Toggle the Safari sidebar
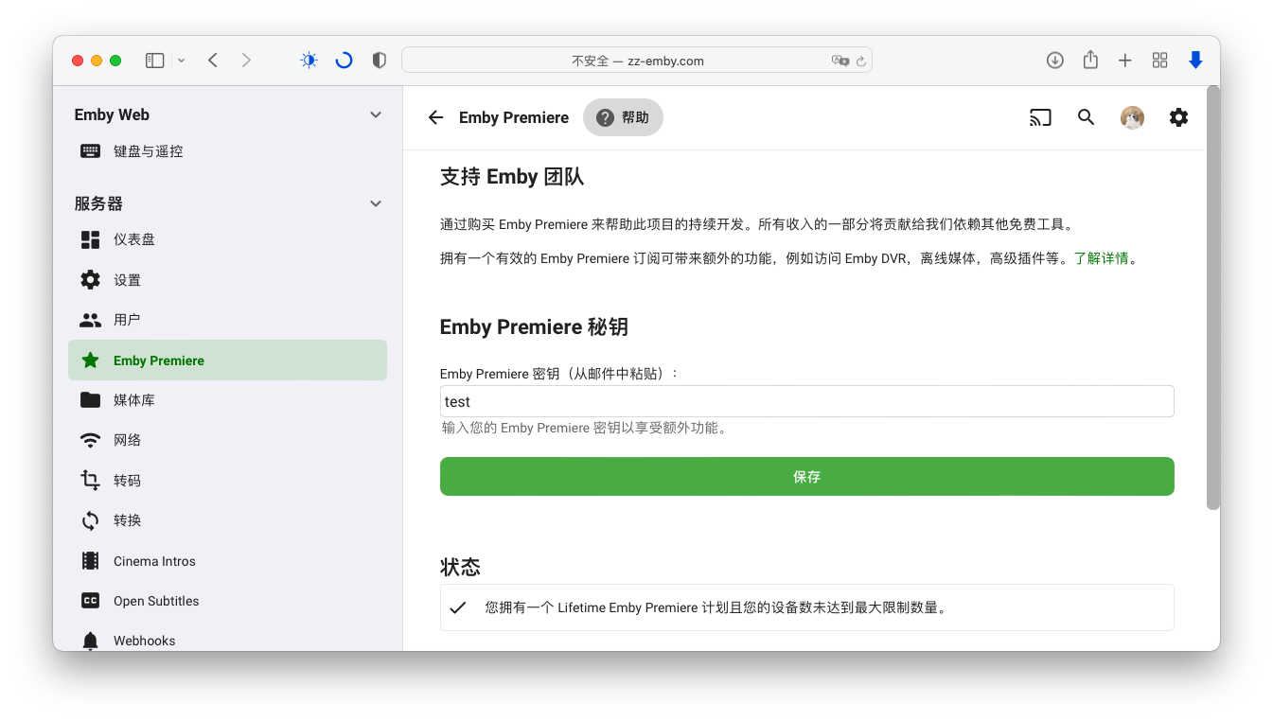Screen dimensions: 1273x721 (x=154, y=61)
